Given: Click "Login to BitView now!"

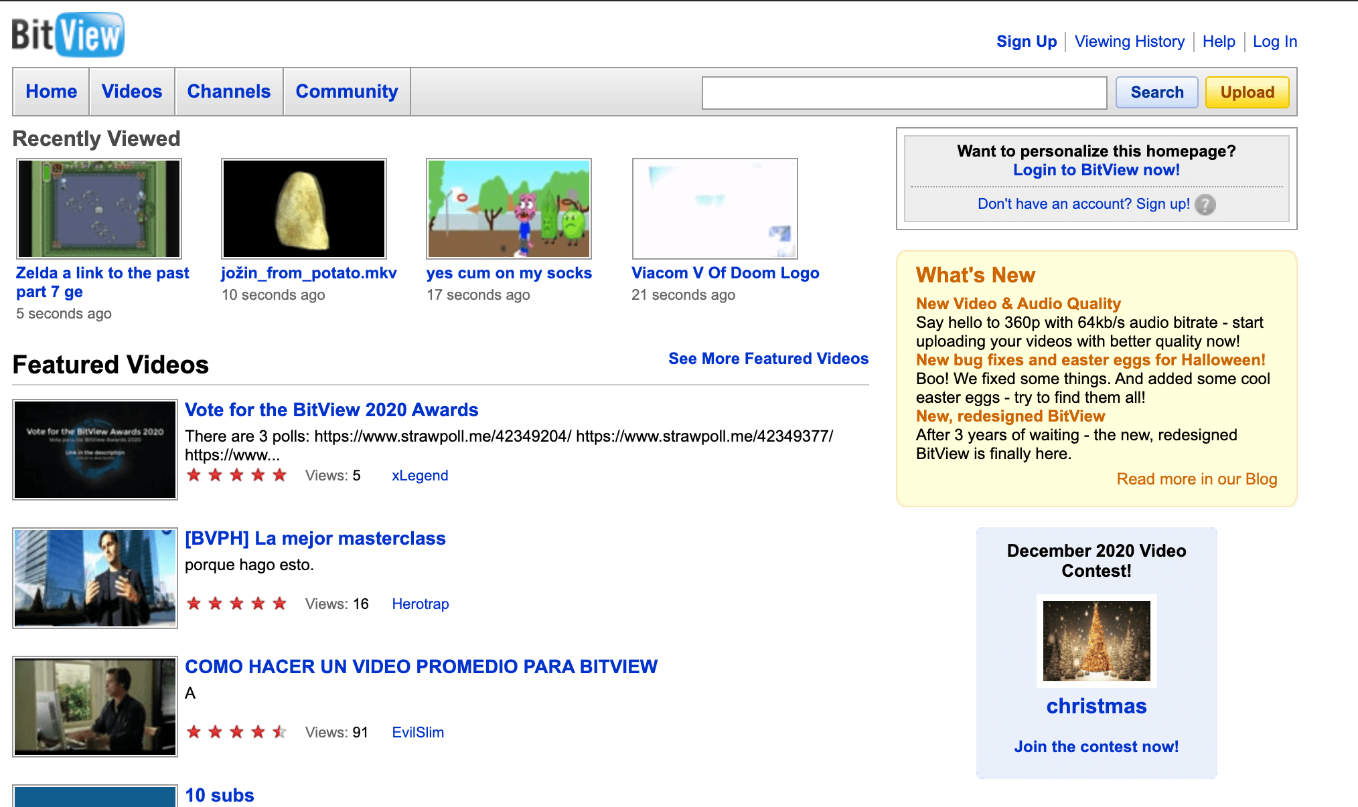Looking at the screenshot, I should pos(1097,170).
